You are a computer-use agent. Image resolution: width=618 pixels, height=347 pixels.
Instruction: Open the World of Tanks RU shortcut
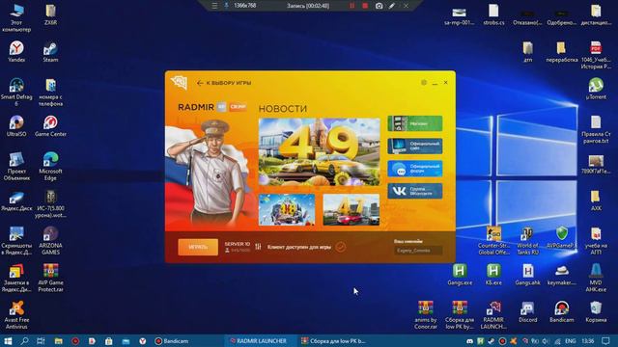tap(527, 240)
